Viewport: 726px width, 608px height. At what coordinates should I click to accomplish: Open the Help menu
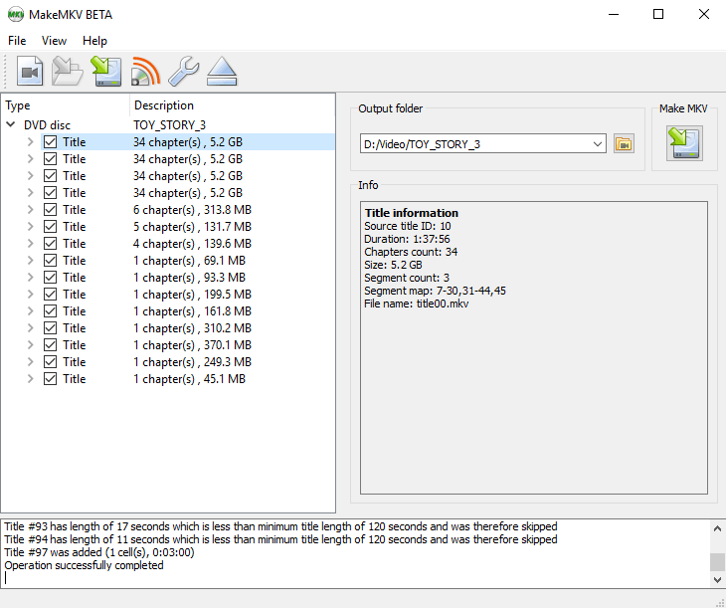point(94,41)
